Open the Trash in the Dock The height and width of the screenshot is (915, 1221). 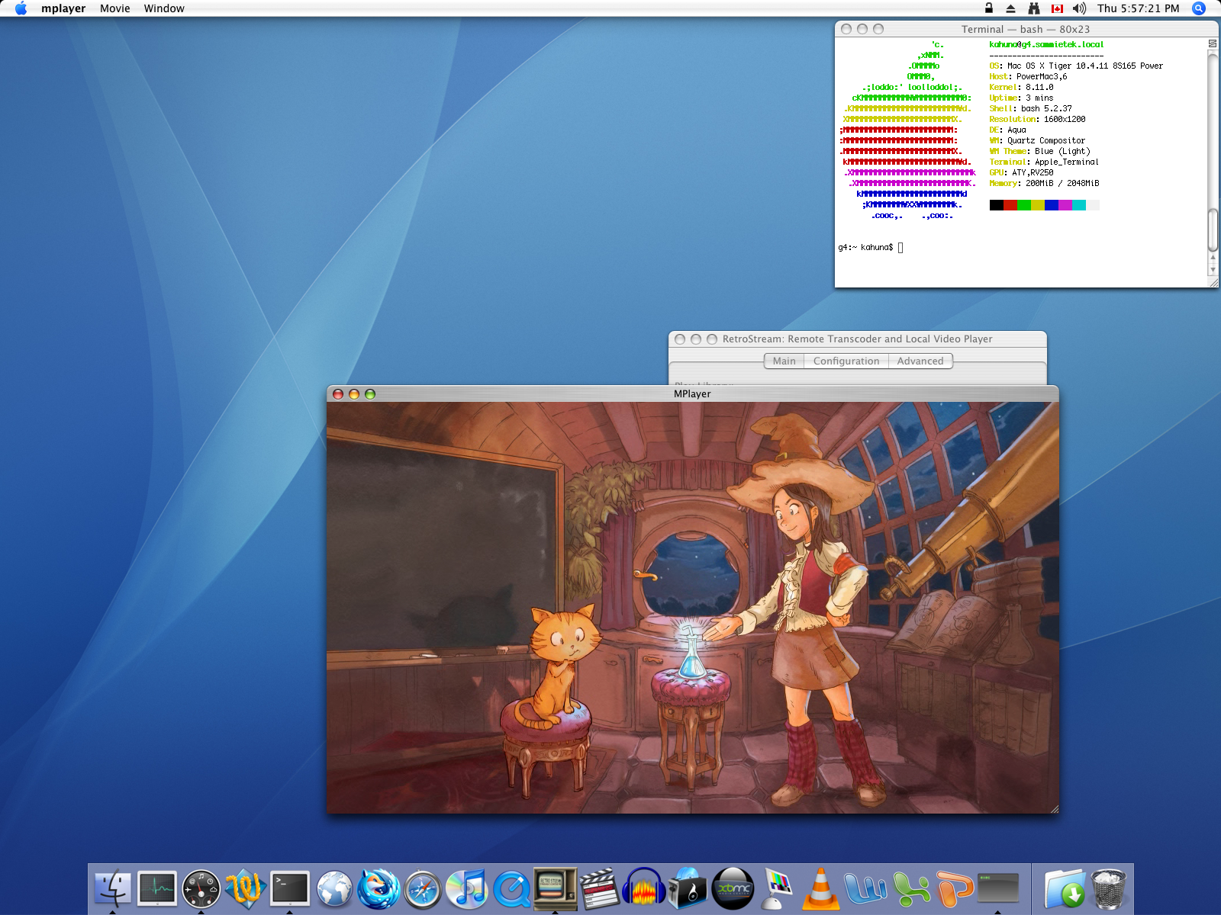point(1109,888)
